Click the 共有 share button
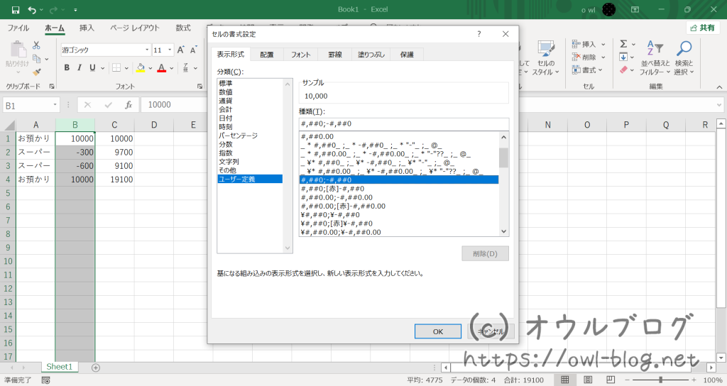 point(703,28)
